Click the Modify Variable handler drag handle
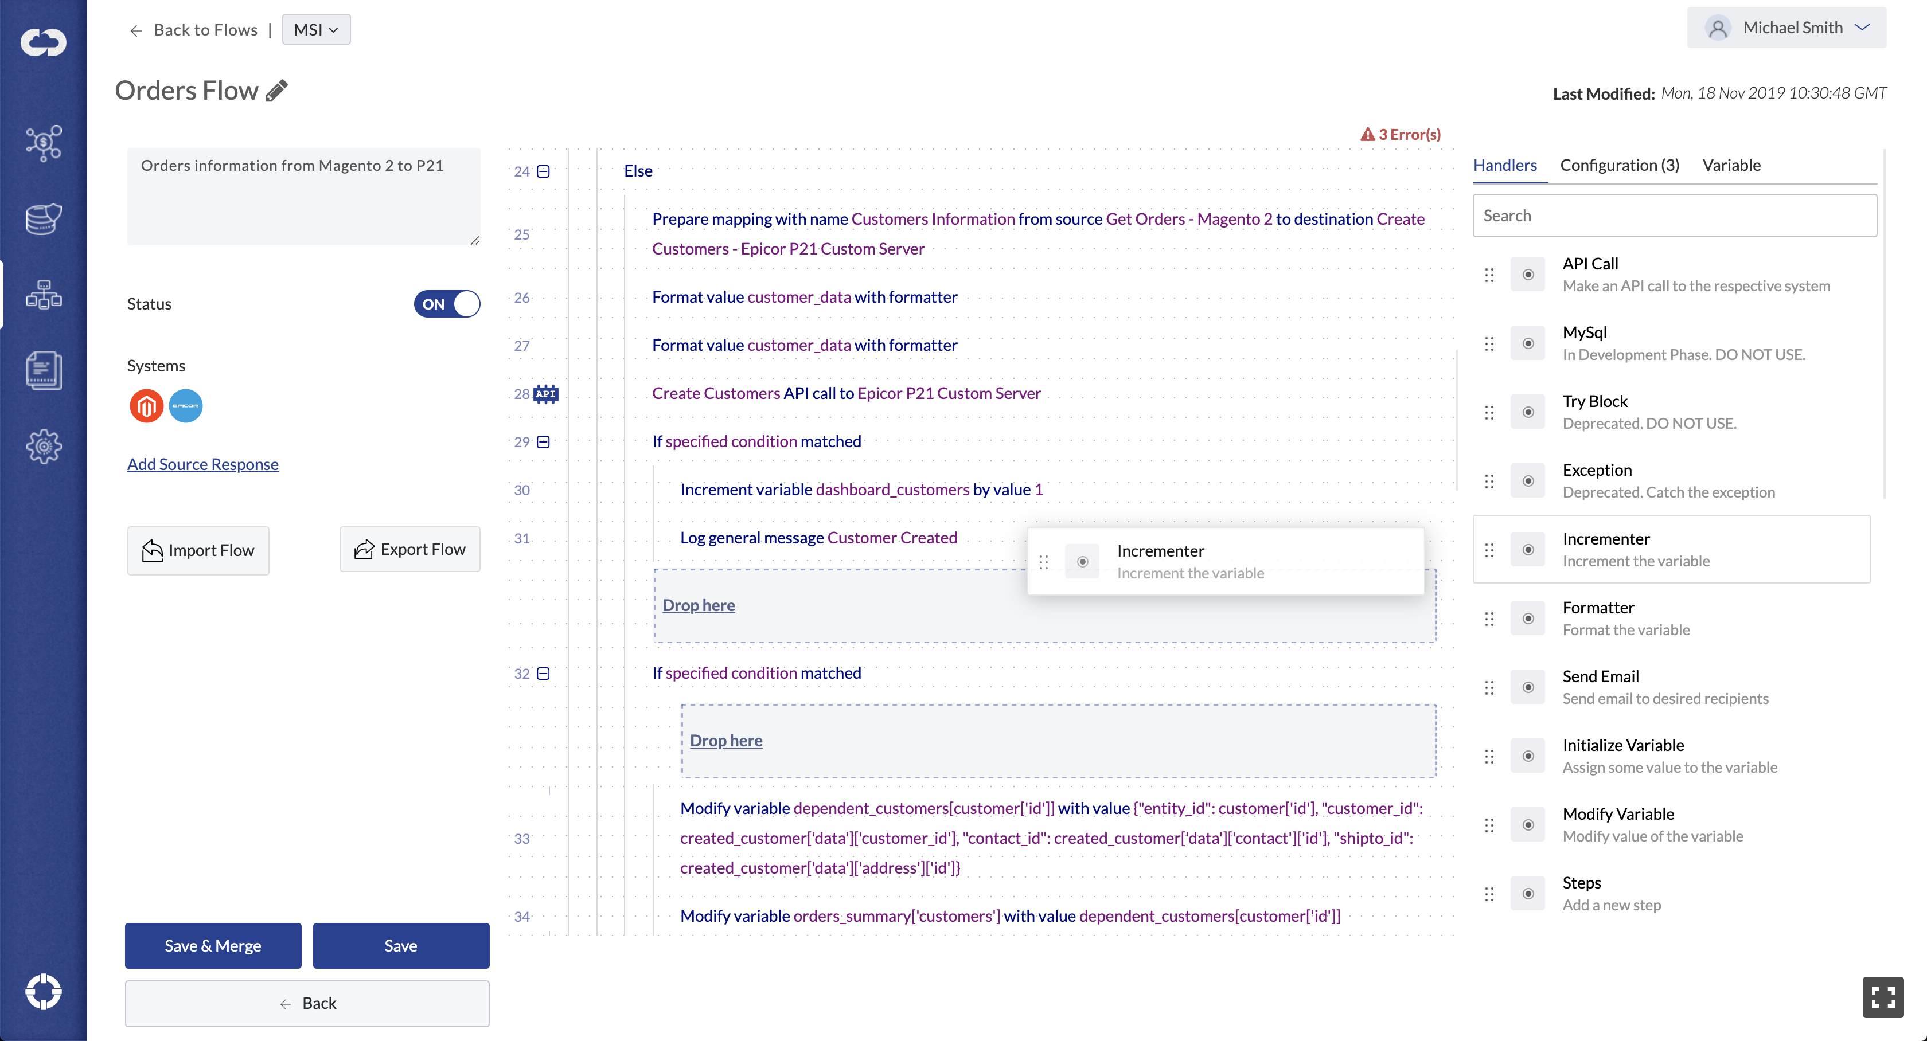This screenshot has width=1927, height=1041. point(1489,825)
